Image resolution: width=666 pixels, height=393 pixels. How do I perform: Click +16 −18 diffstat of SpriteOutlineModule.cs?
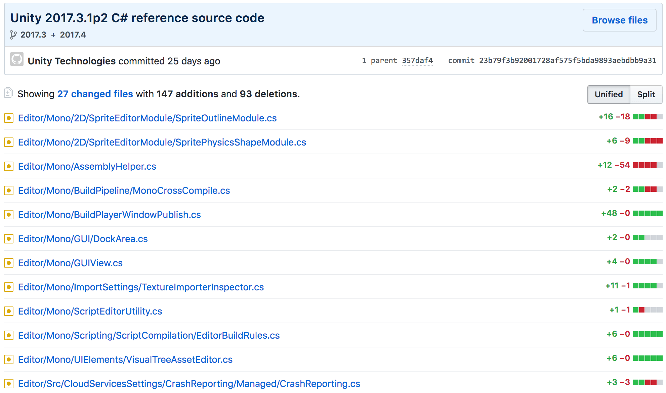coord(630,117)
